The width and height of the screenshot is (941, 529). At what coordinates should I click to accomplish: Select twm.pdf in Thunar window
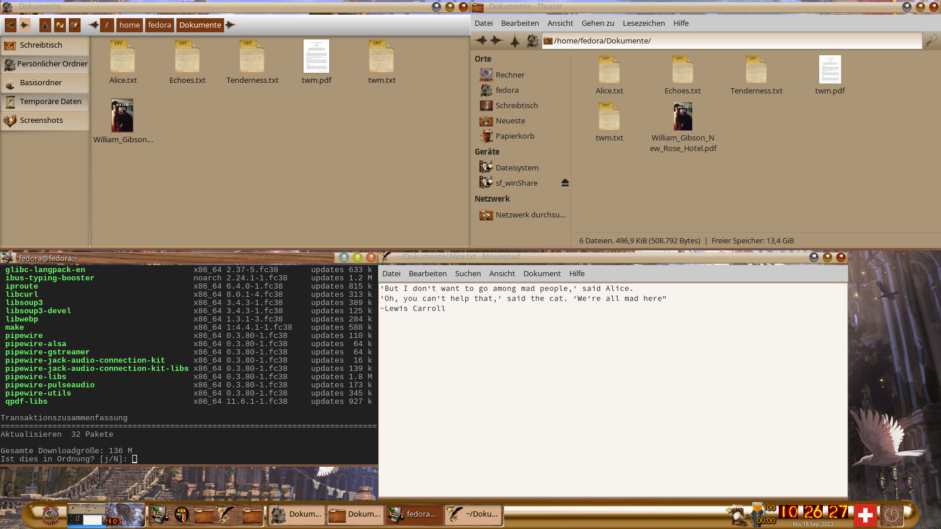pos(830,75)
